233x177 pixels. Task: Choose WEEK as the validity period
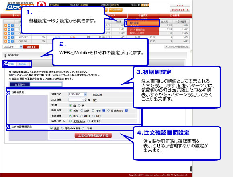click(81, 116)
